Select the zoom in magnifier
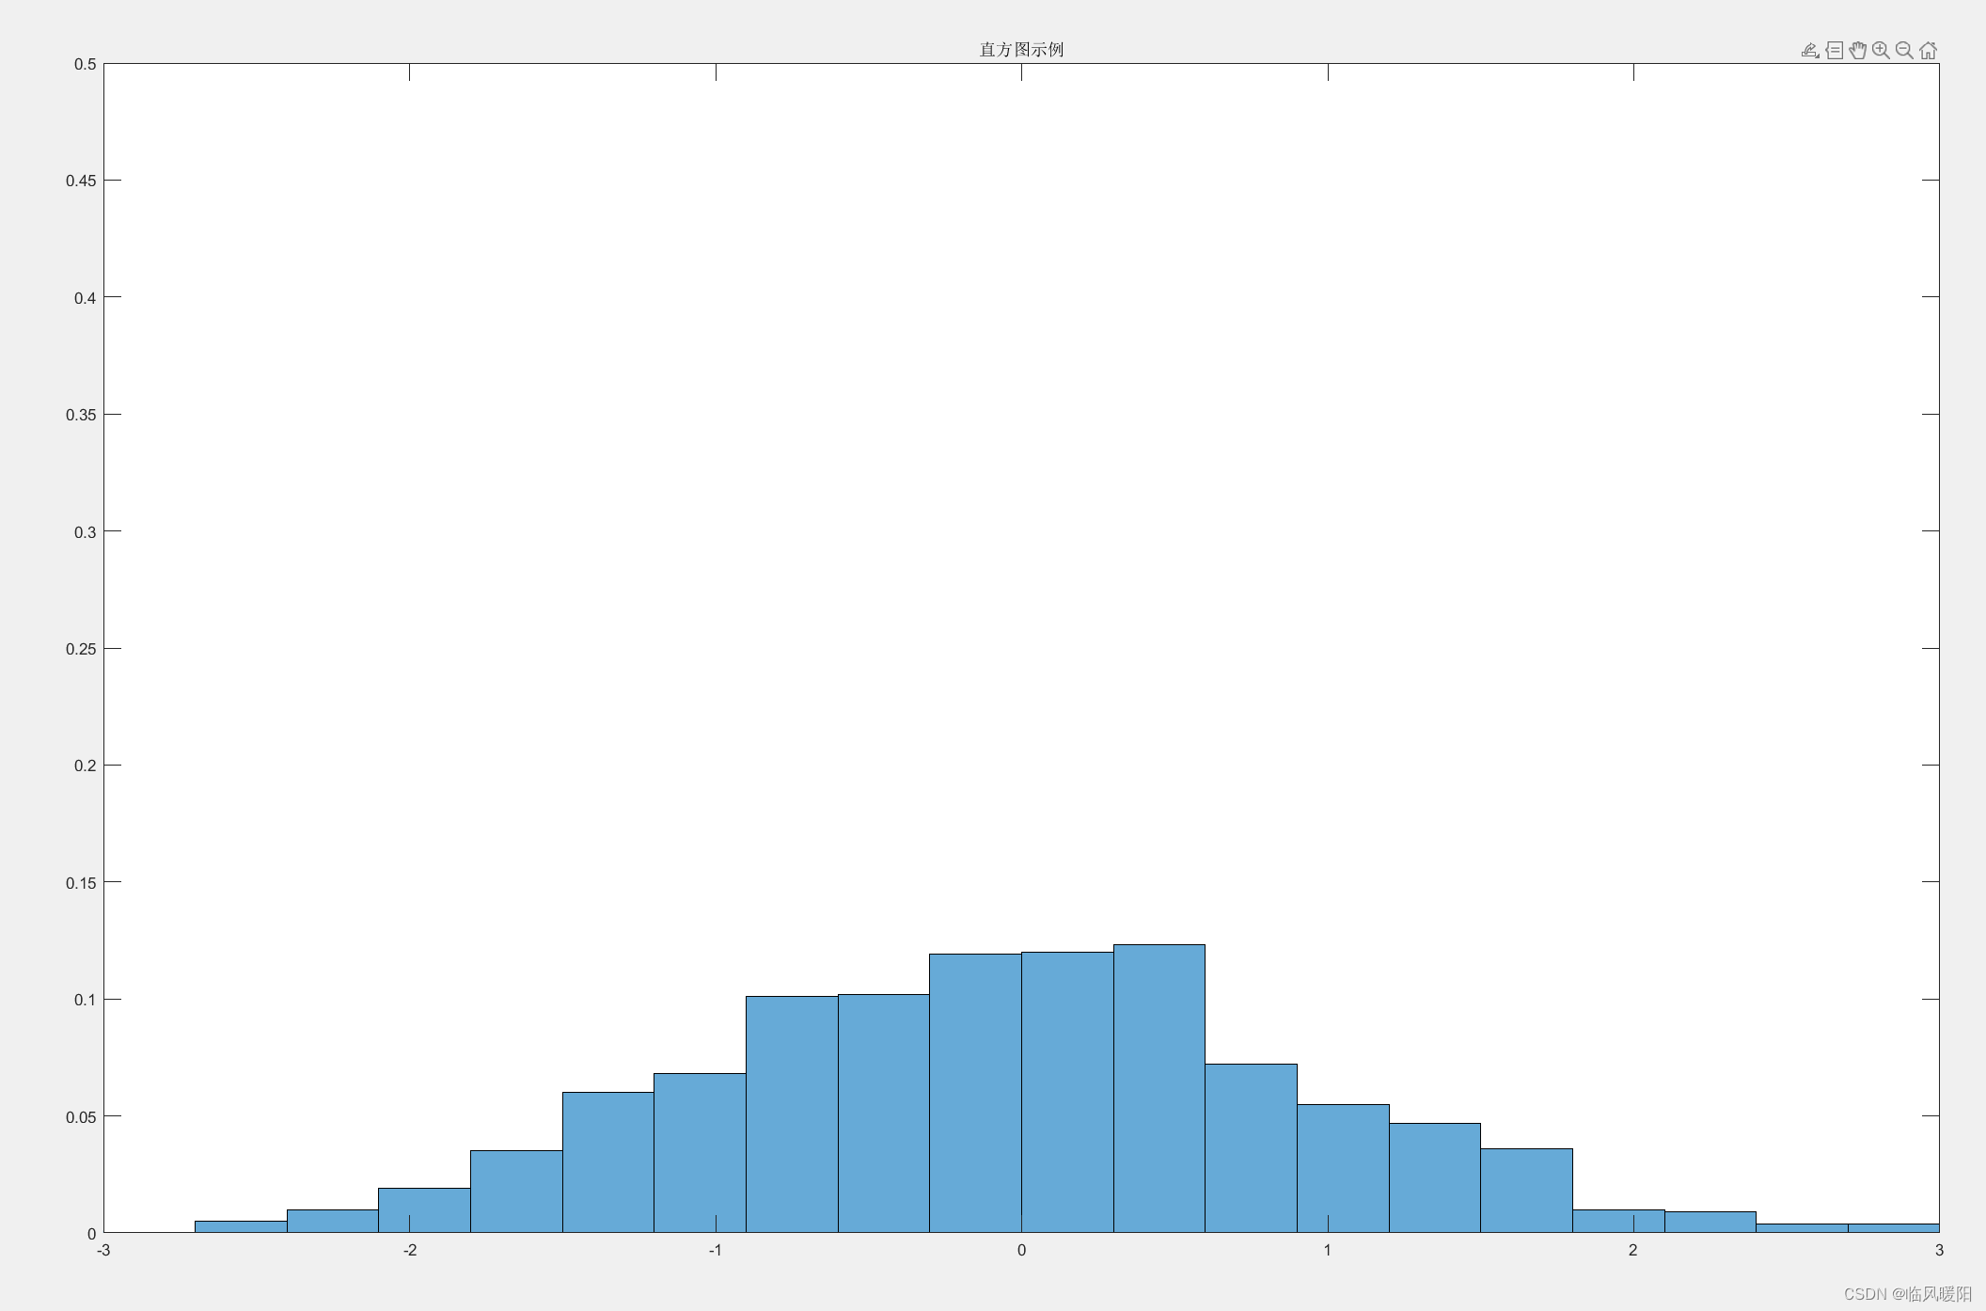1986x1311 pixels. coord(1881,51)
